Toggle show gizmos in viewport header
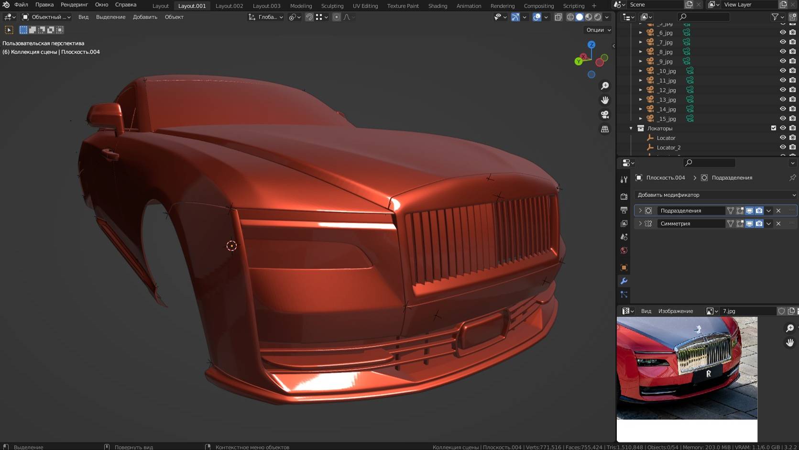The width and height of the screenshot is (799, 450). click(x=515, y=17)
